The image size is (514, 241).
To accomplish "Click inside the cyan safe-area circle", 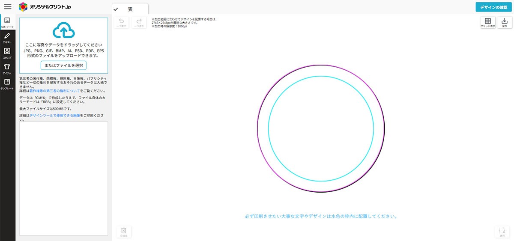I will click(321, 129).
